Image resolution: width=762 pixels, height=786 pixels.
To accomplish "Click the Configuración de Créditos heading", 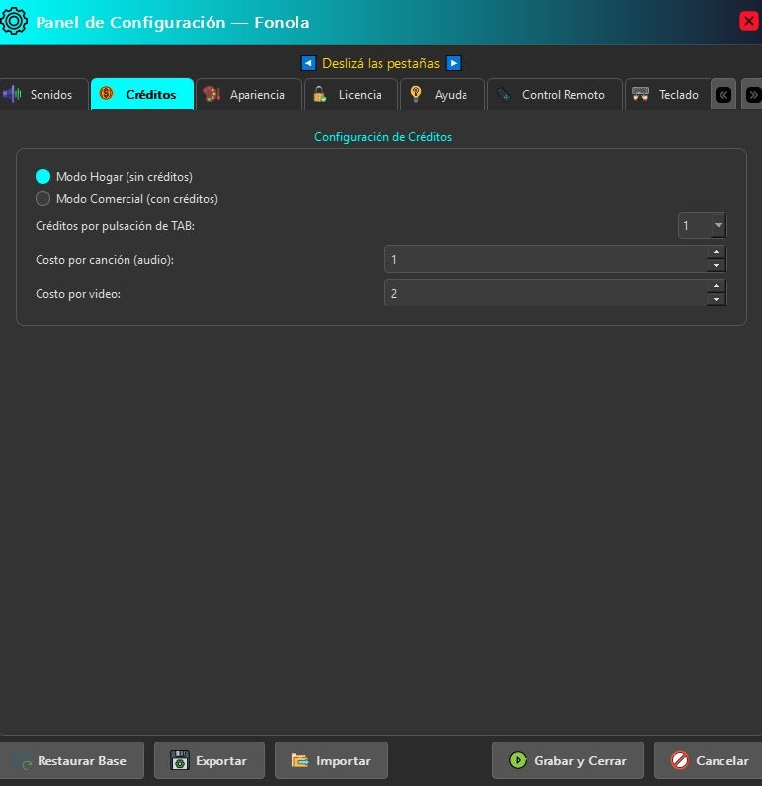I will pos(382,137).
